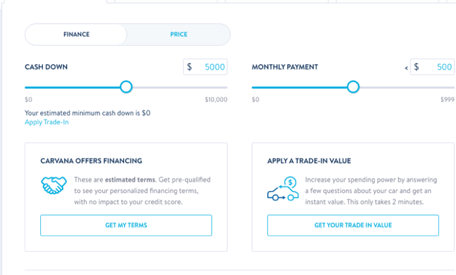Click the estimated minimum cash down text
Viewport: 456px width, 275px height.
(x=88, y=113)
